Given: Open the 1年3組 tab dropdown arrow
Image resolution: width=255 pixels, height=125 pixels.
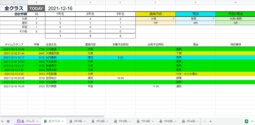Looking at the screenshot, I should [130, 122].
